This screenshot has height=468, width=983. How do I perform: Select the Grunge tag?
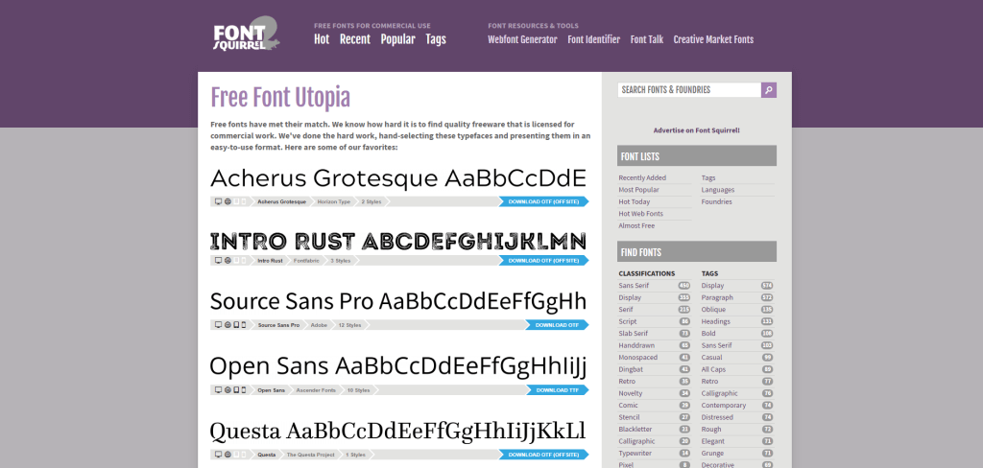tap(713, 453)
